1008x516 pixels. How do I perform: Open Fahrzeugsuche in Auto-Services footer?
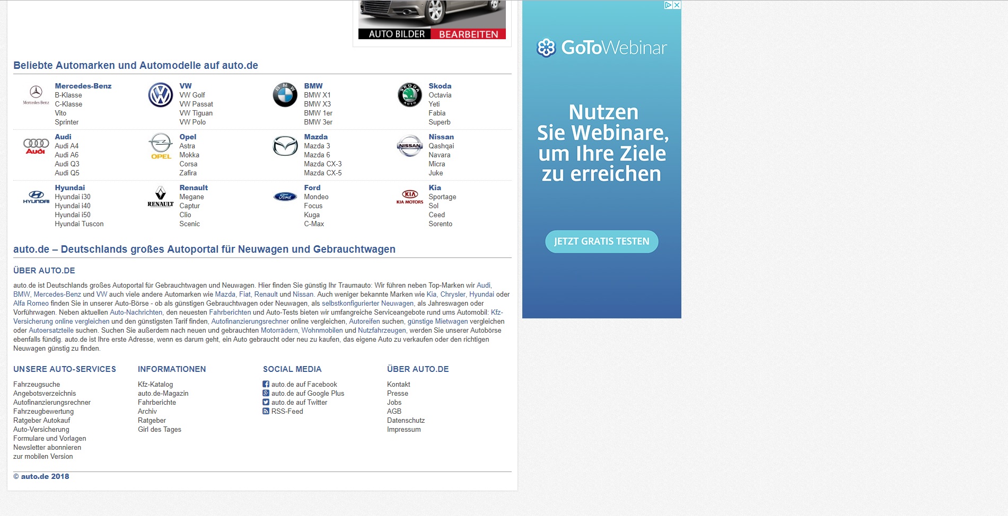(37, 384)
